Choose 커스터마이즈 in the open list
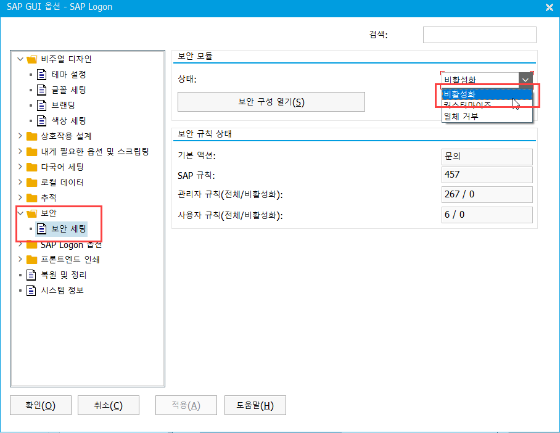The width and height of the screenshot is (560, 433). (x=487, y=105)
